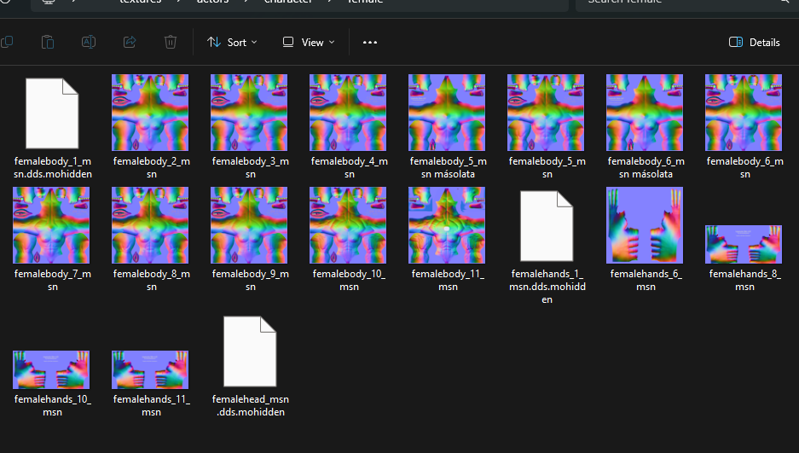The height and width of the screenshot is (453, 799).
Task: Open the Sort dropdown
Action: [232, 43]
